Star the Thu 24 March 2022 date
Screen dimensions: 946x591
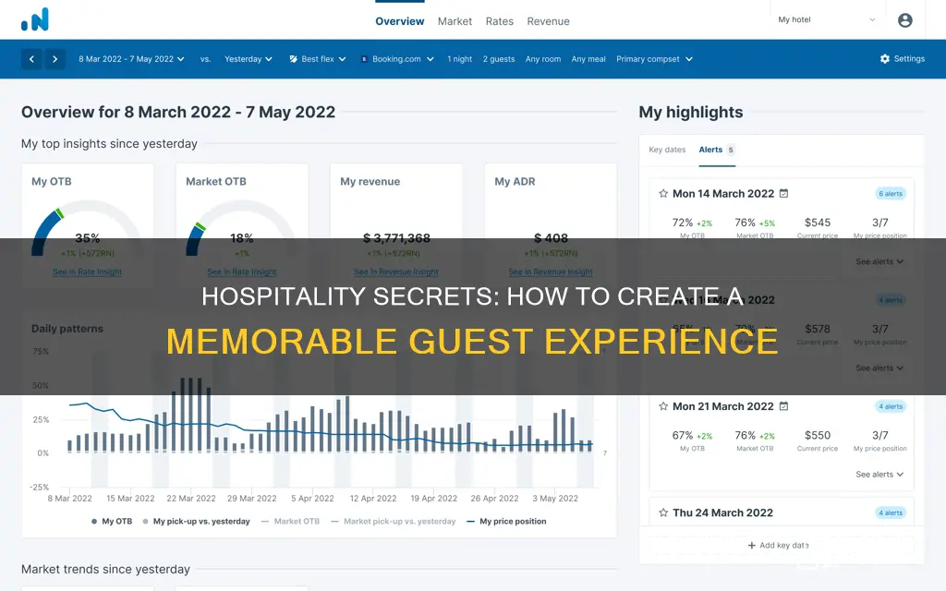point(663,513)
